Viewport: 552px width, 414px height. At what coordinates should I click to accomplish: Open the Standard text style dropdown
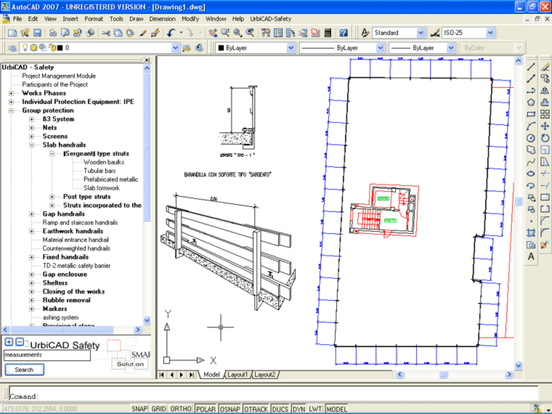pyautogui.click(x=421, y=33)
